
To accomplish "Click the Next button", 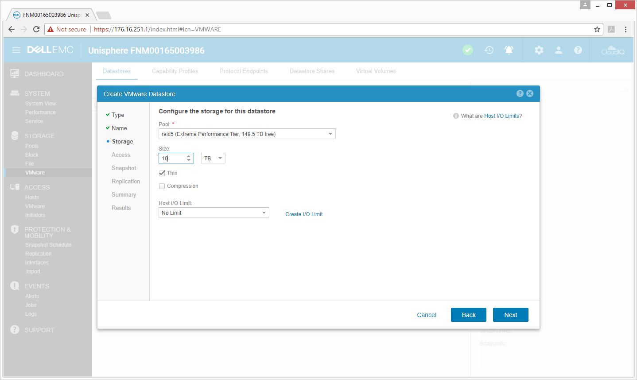I will (511, 315).
